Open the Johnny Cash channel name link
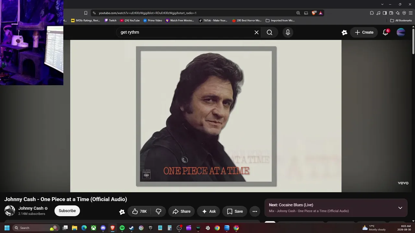Image resolution: width=415 pixels, height=233 pixels. tap(31, 208)
